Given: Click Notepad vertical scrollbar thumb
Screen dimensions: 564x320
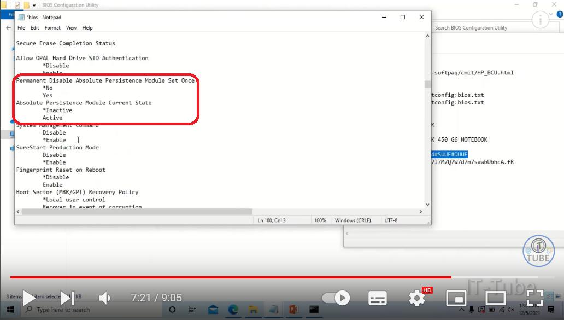Looking at the screenshot, I should click(427, 84).
